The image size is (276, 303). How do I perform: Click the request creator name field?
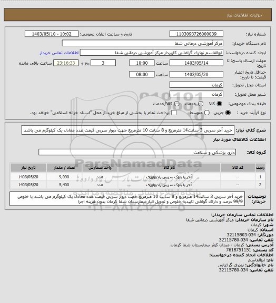[x=152, y=53]
